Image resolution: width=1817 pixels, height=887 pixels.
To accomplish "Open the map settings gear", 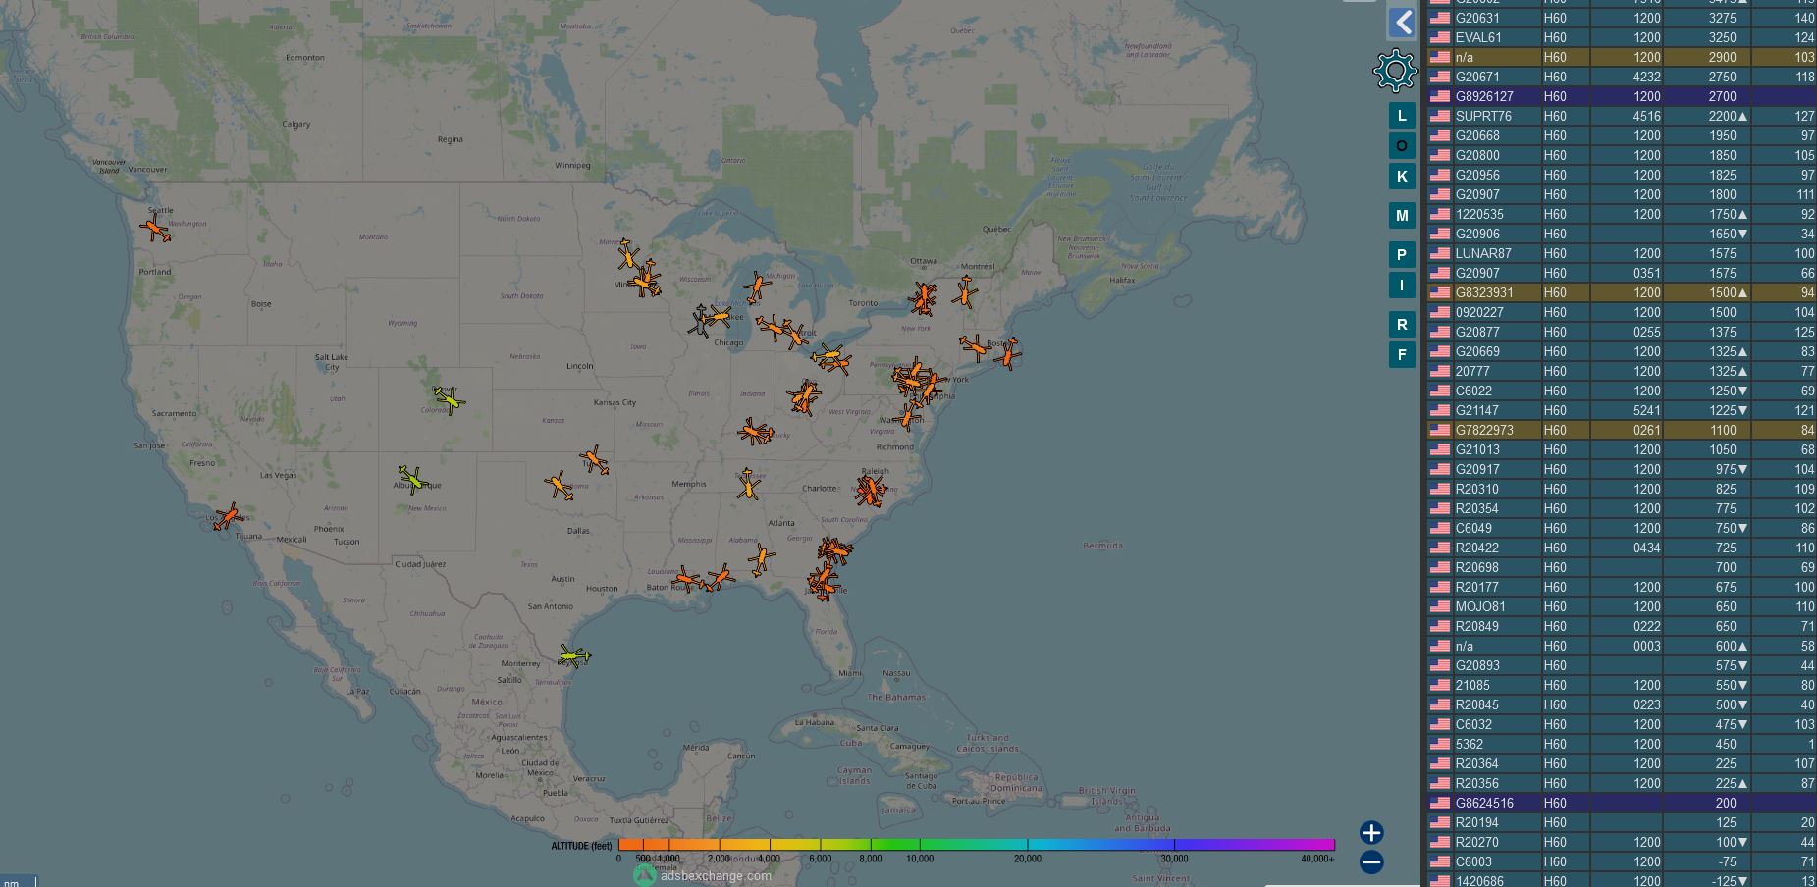I will [1395, 71].
